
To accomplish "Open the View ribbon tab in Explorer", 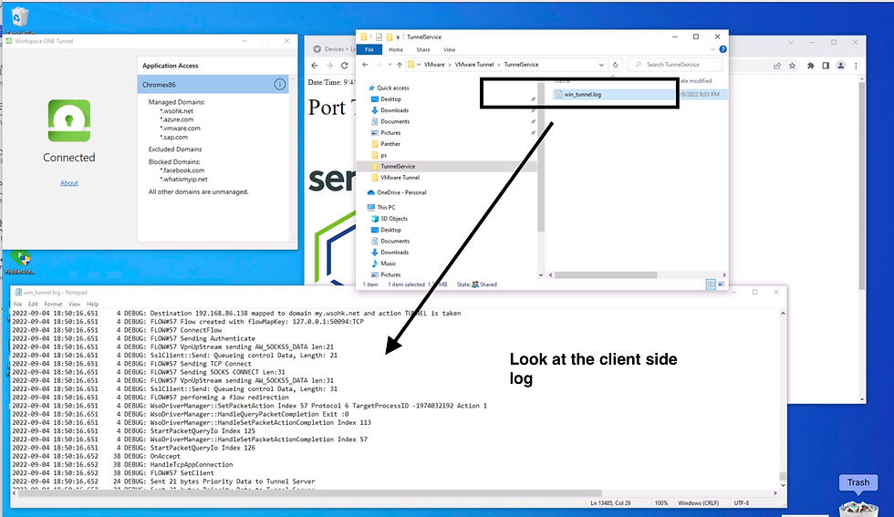I will [x=449, y=49].
